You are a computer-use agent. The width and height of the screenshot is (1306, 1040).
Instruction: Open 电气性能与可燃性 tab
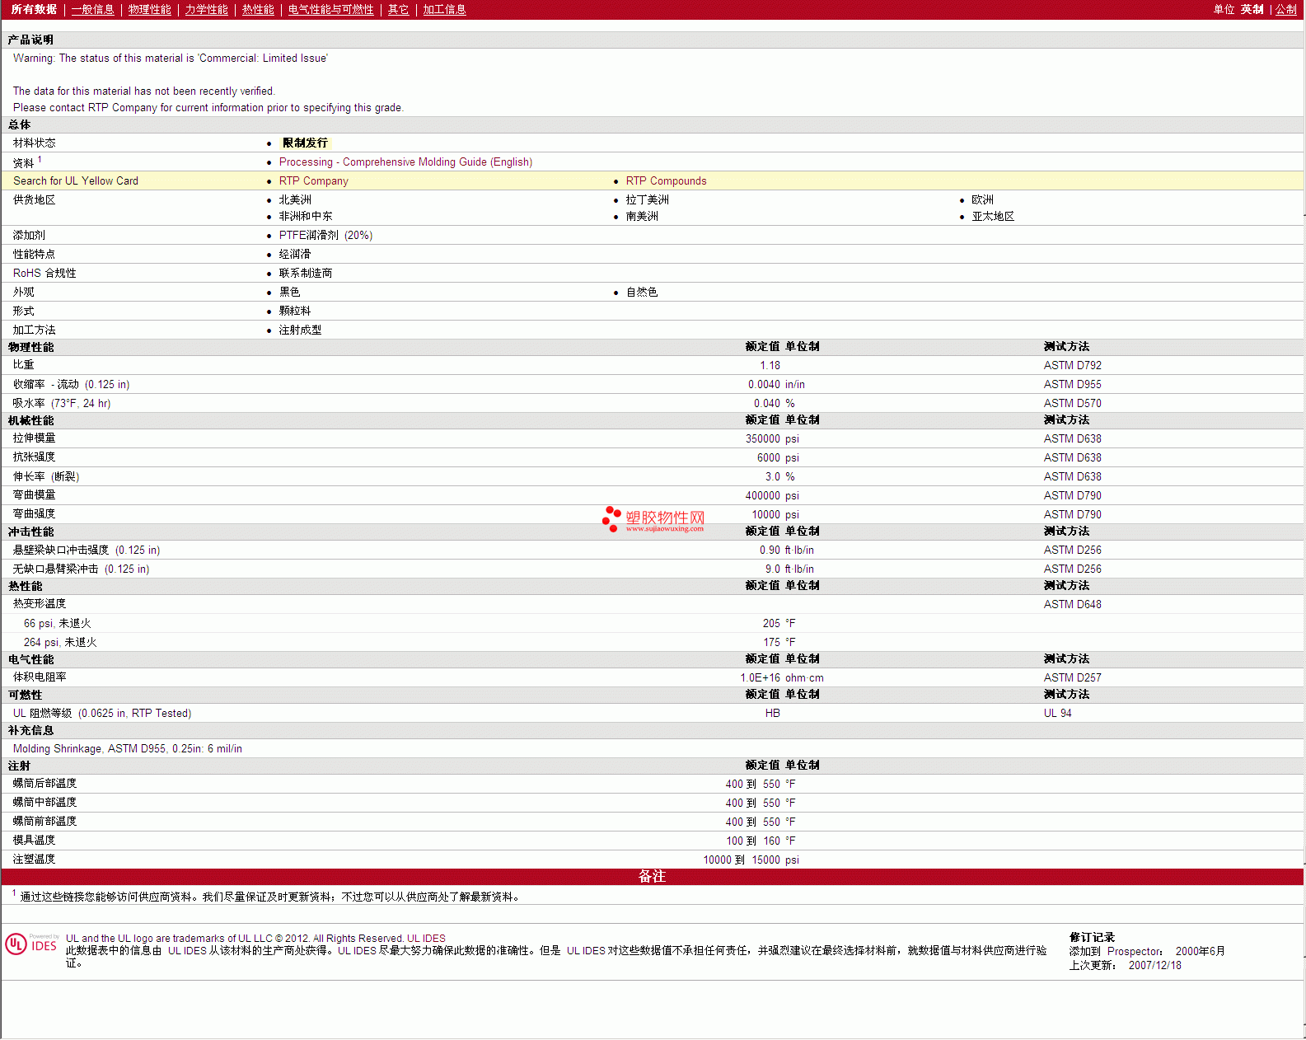pyautogui.click(x=331, y=10)
